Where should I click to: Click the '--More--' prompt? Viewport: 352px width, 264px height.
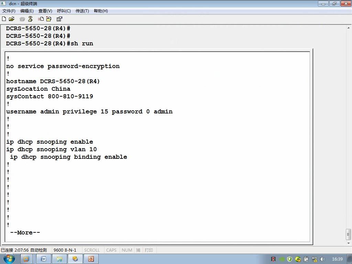coord(25,233)
